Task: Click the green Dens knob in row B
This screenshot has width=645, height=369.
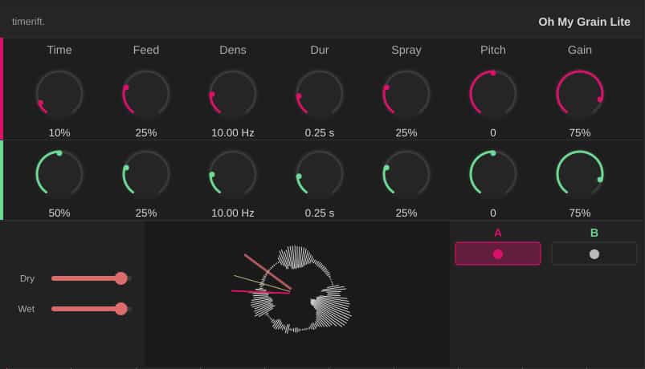Action: click(233, 174)
